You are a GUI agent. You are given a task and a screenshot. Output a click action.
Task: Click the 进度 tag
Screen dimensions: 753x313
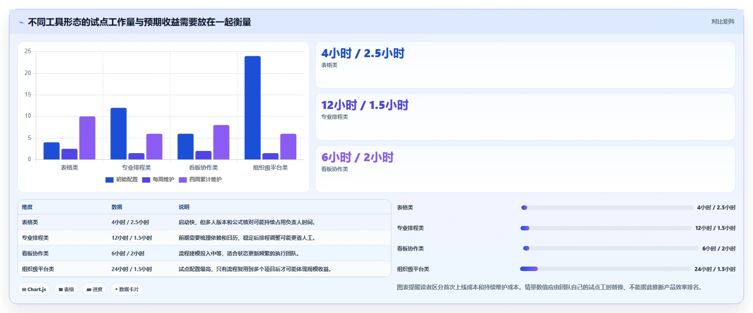[x=94, y=289]
